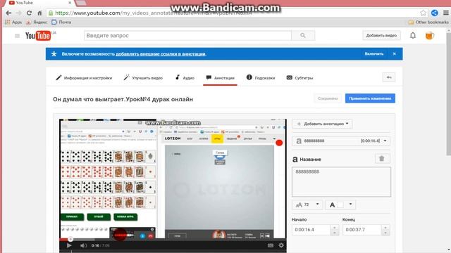Click browser forward arrow

pyautogui.click(x=19, y=13)
